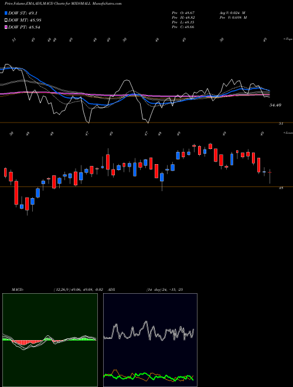Click the 'ADX' panel heading
The height and width of the screenshot is (387, 293).
[x=111, y=290]
